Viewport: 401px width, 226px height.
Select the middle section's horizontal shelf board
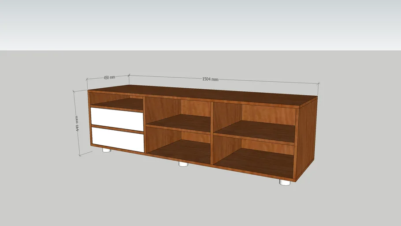coord(178,124)
